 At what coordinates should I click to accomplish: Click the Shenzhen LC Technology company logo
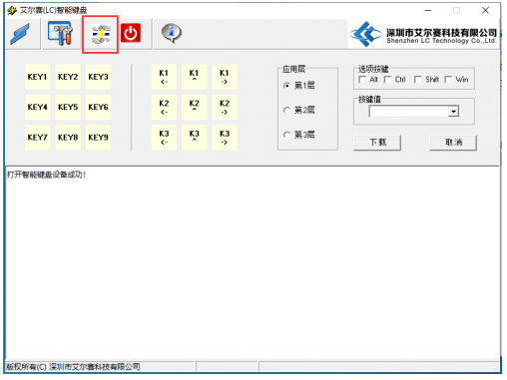tap(423, 34)
